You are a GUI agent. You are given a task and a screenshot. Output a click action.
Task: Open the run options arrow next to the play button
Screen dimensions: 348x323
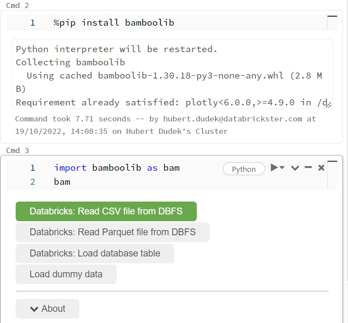point(281,168)
